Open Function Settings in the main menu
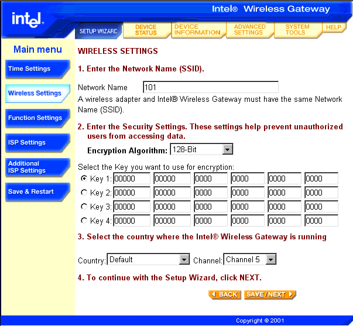 [37, 118]
